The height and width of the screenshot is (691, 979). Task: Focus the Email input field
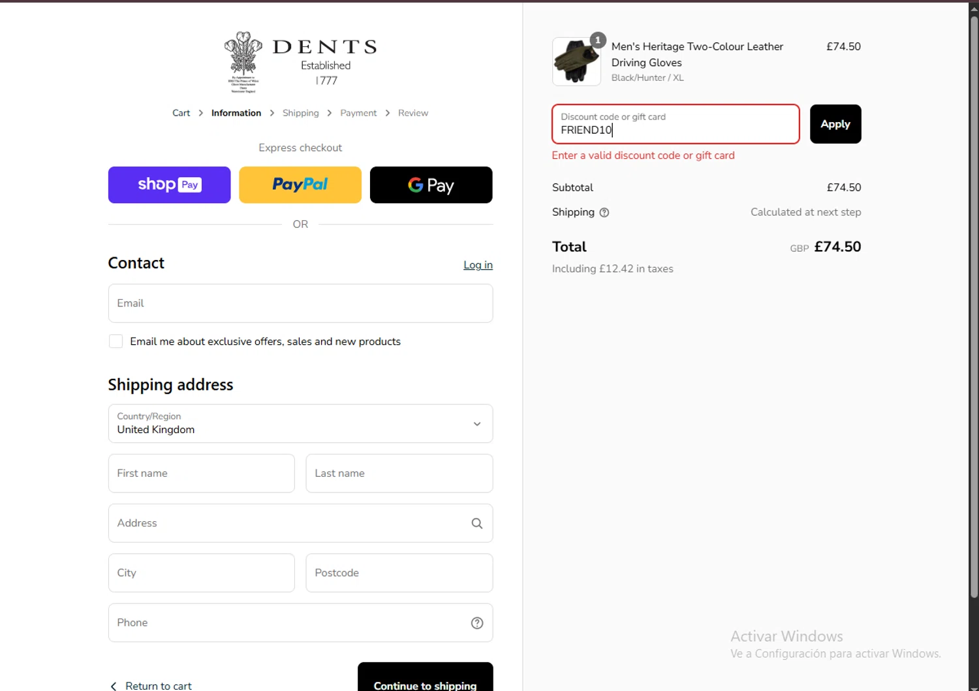[300, 303]
